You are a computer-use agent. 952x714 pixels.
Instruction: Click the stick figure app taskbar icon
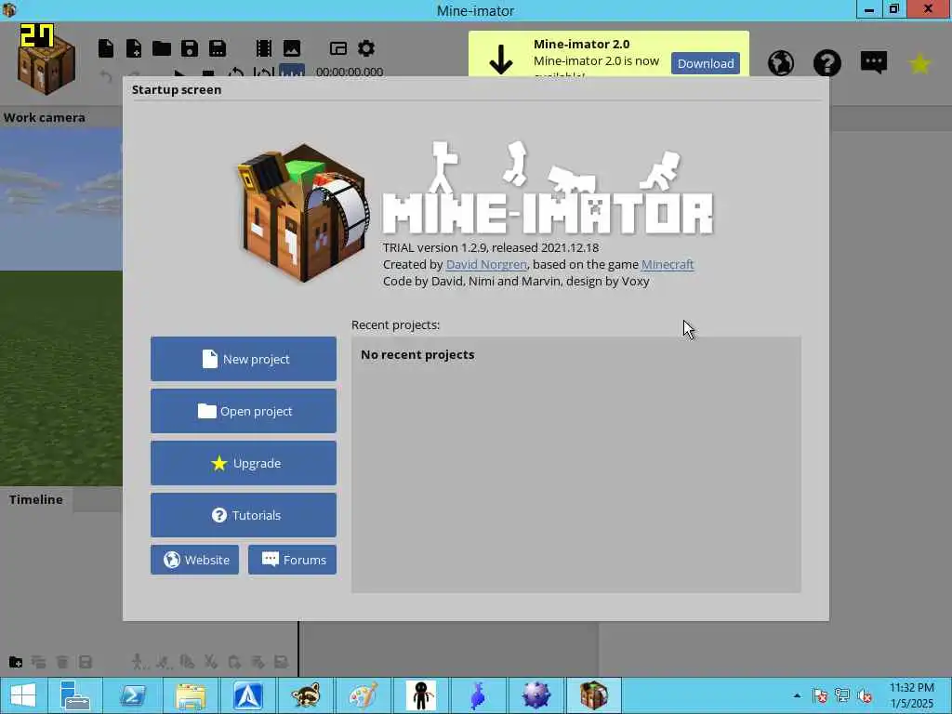coord(421,695)
